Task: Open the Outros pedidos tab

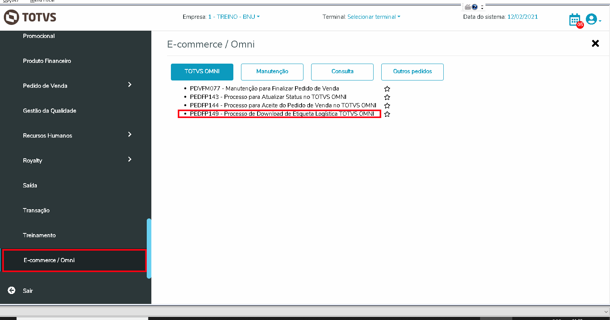Action: (412, 72)
